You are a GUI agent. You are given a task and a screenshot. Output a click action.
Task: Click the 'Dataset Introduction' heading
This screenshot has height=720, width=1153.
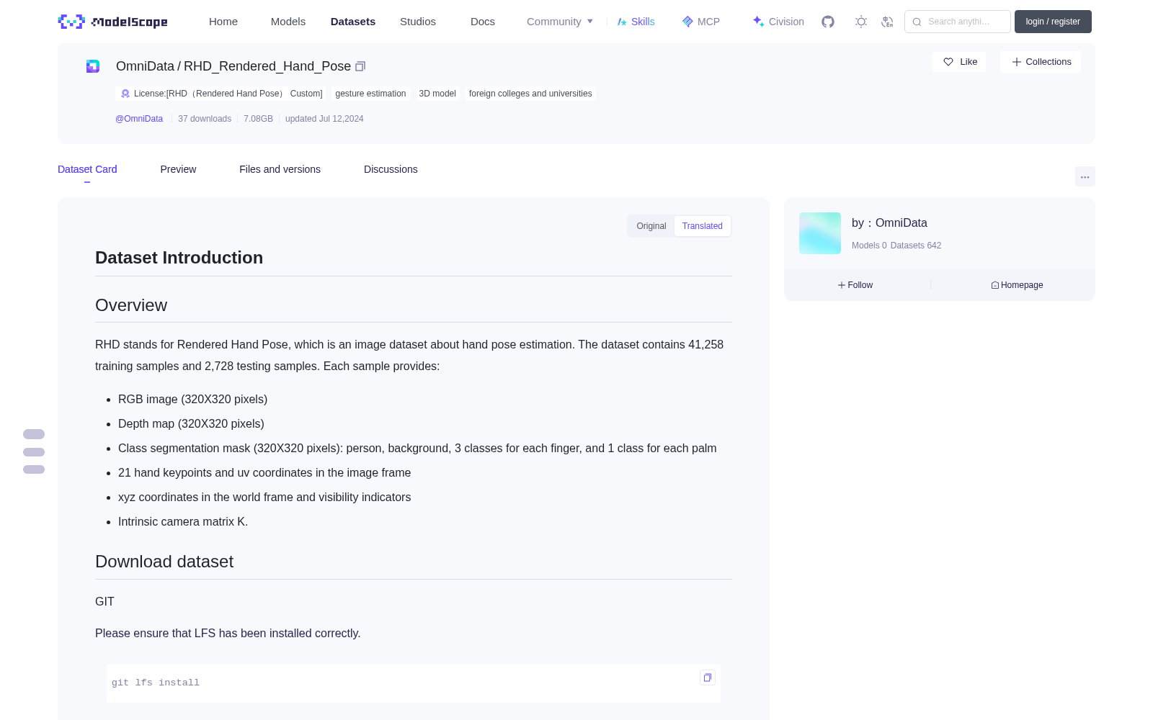pyautogui.click(x=179, y=258)
